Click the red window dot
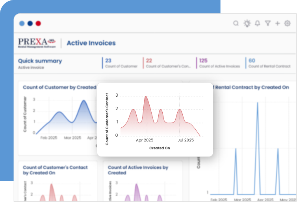This screenshot has width=297, height=202. point(38,24)
